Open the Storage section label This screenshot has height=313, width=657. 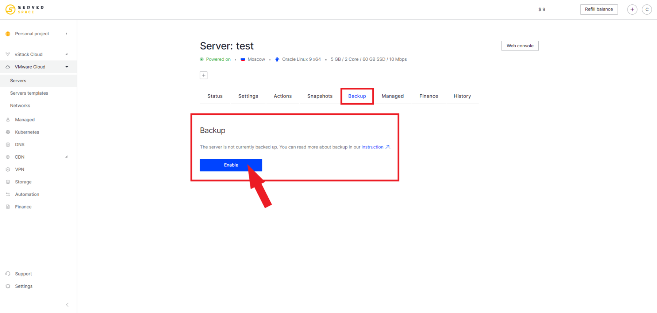(23, 182)
